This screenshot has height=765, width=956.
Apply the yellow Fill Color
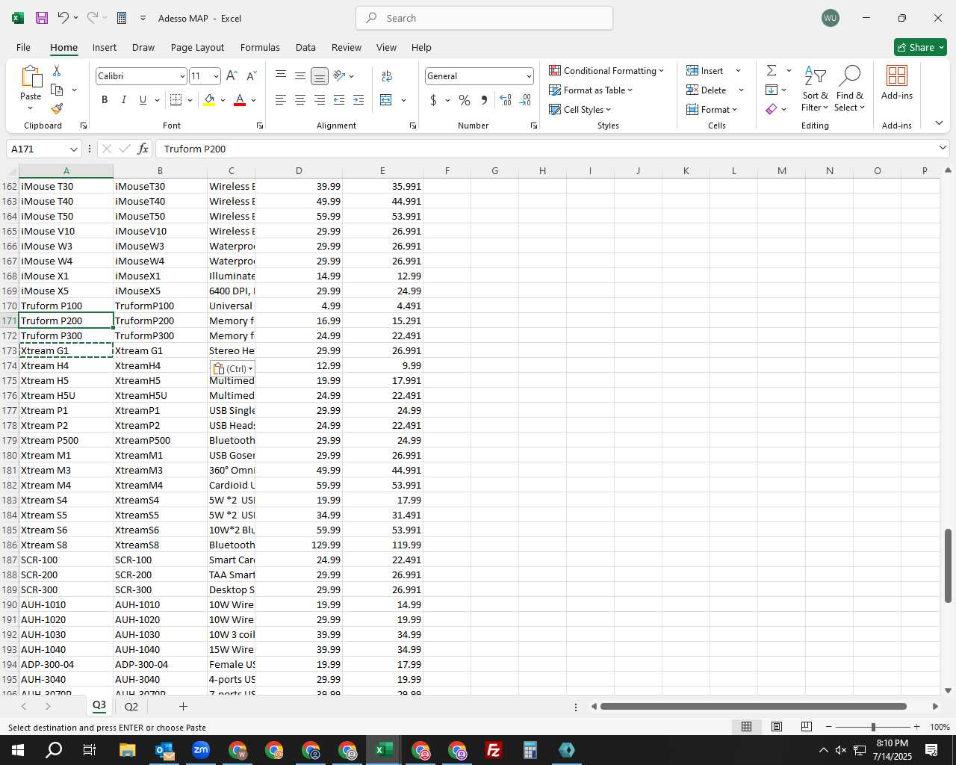click(210, 100)
